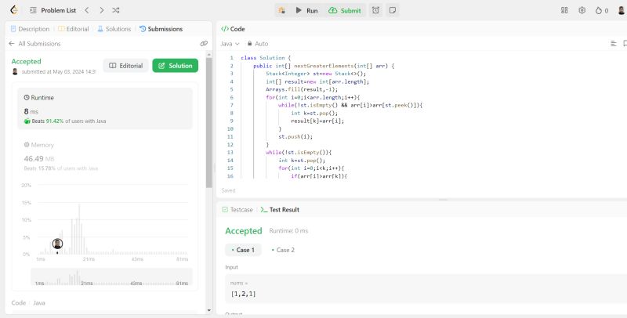Click the Saved status text
Image resolution: width=627 pixels, height=318 pixels.
point(228,190)
